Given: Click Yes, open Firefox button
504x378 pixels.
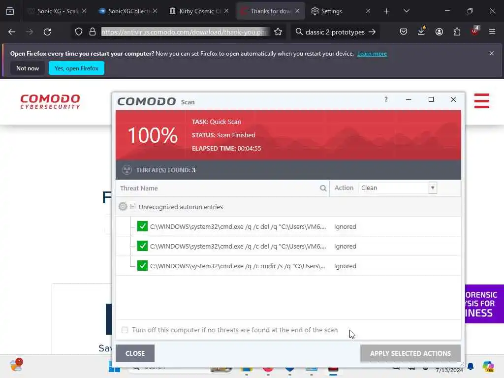Looking at the screenshot, I should (x=76, y=68).
